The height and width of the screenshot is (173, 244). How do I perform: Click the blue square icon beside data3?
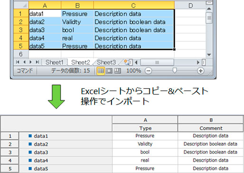coord(30,152)
